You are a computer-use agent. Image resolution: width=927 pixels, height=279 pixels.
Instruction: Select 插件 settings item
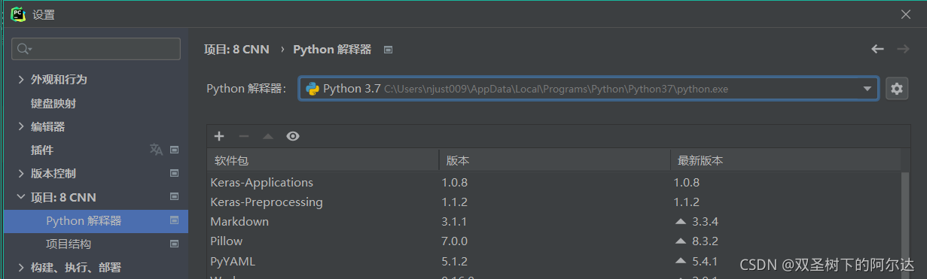tap(42, 150)
